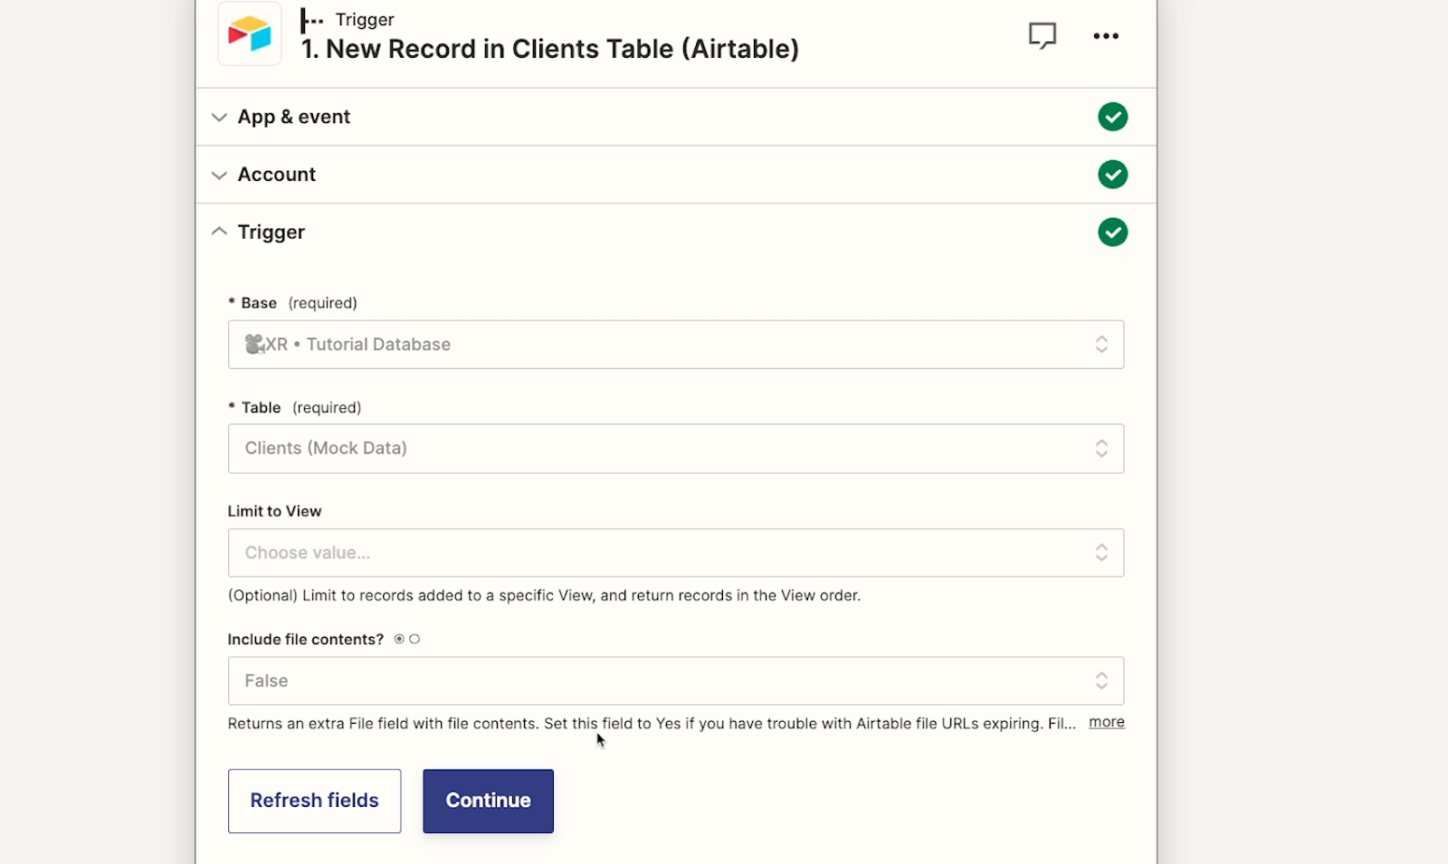Click the green checkmark beside Account
Screen dimensions: 1448x864
pos(1112,175)
